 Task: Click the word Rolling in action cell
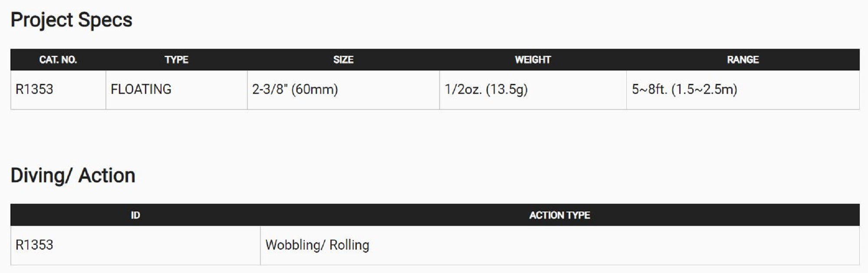(349, 245)
